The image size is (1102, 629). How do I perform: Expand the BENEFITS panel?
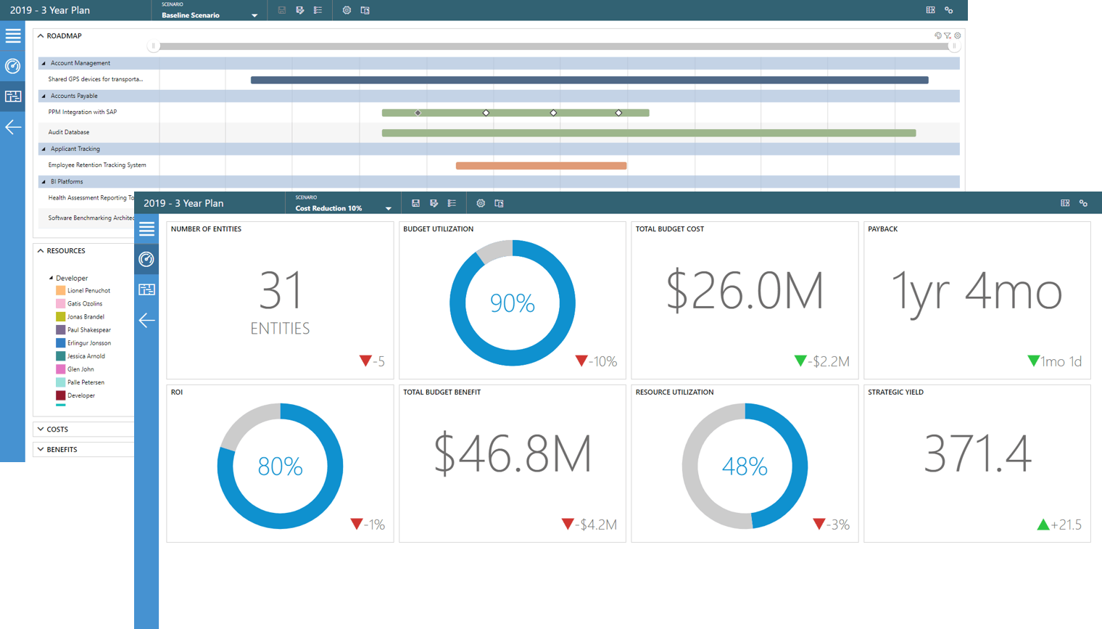coord(41,450)
